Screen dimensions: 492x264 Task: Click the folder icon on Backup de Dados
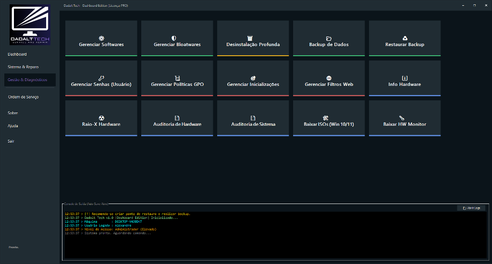pos(329,38)
